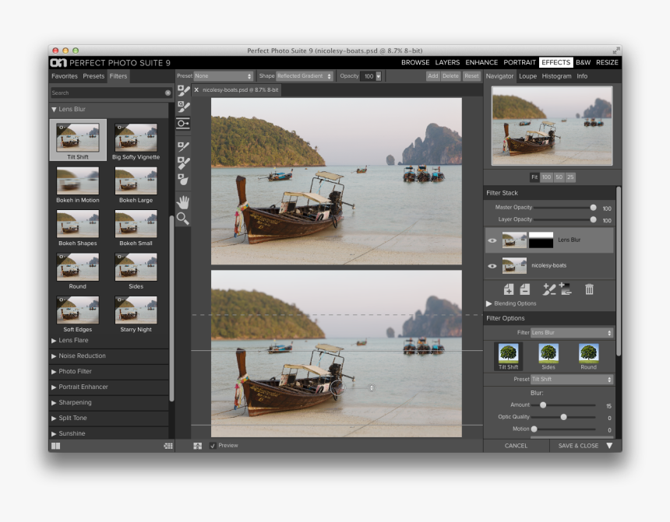Hide the Lens Blur filter layer
The width and height of the screenshot is (670, 522).
[492, 240]
